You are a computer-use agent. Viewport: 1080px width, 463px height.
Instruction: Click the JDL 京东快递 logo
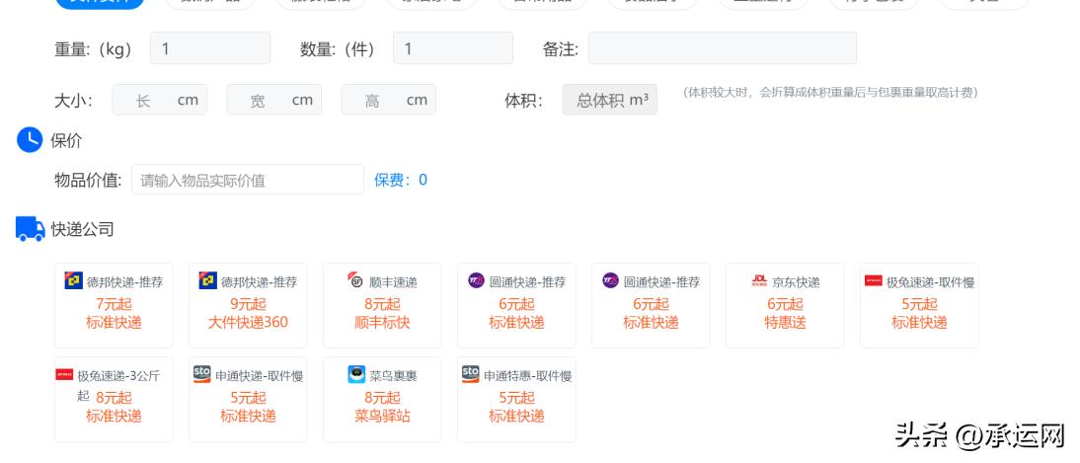click(758, 280)
